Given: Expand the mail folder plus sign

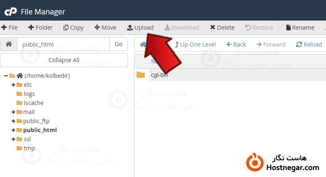Looking at the screenshot, I should pyautogui.click(x=13, y=112).
